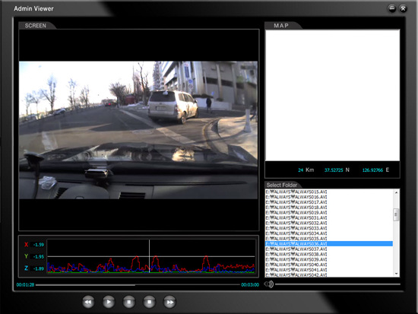Minimize the Admin Viewer window

[392, 8]
